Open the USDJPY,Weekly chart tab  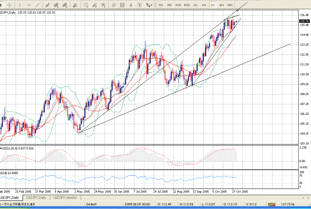pos(65,198)
